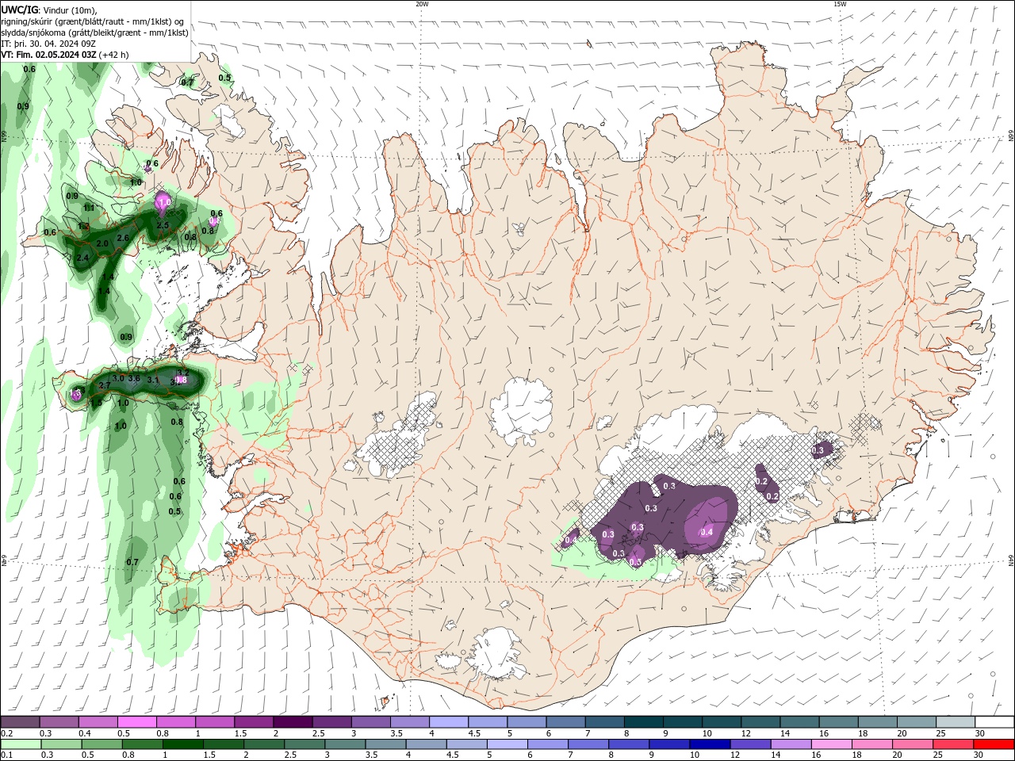The width and height of the screenshot is (1015, 761).
Task: Select the lavender swatch between 4 and 4.5 in the upper legend row
Action: [x=449, y=722]
